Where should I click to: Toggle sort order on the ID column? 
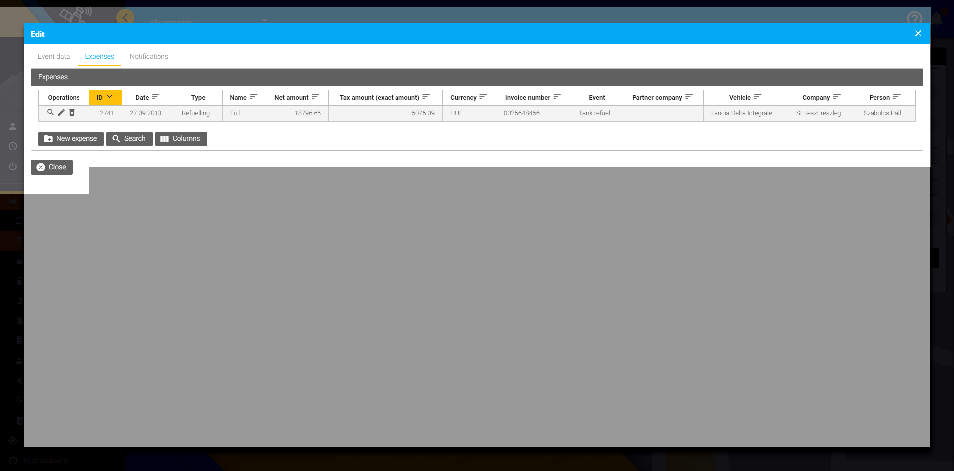coord(105,97)
